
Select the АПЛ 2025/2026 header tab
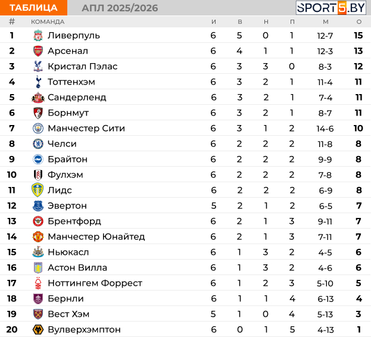(120, 8)
